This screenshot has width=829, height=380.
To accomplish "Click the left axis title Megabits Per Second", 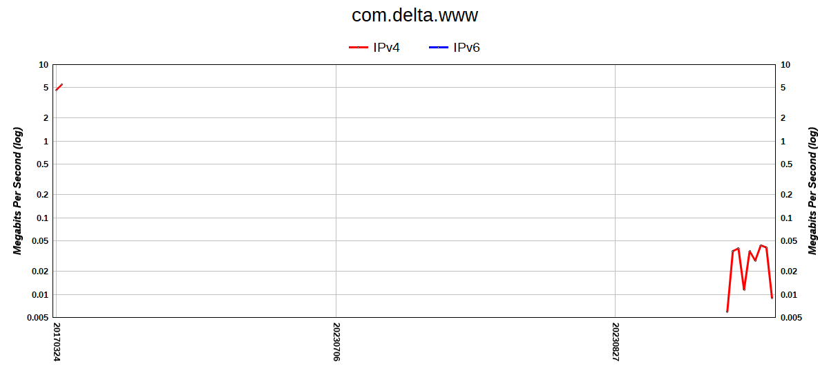I will click(19, 191).
